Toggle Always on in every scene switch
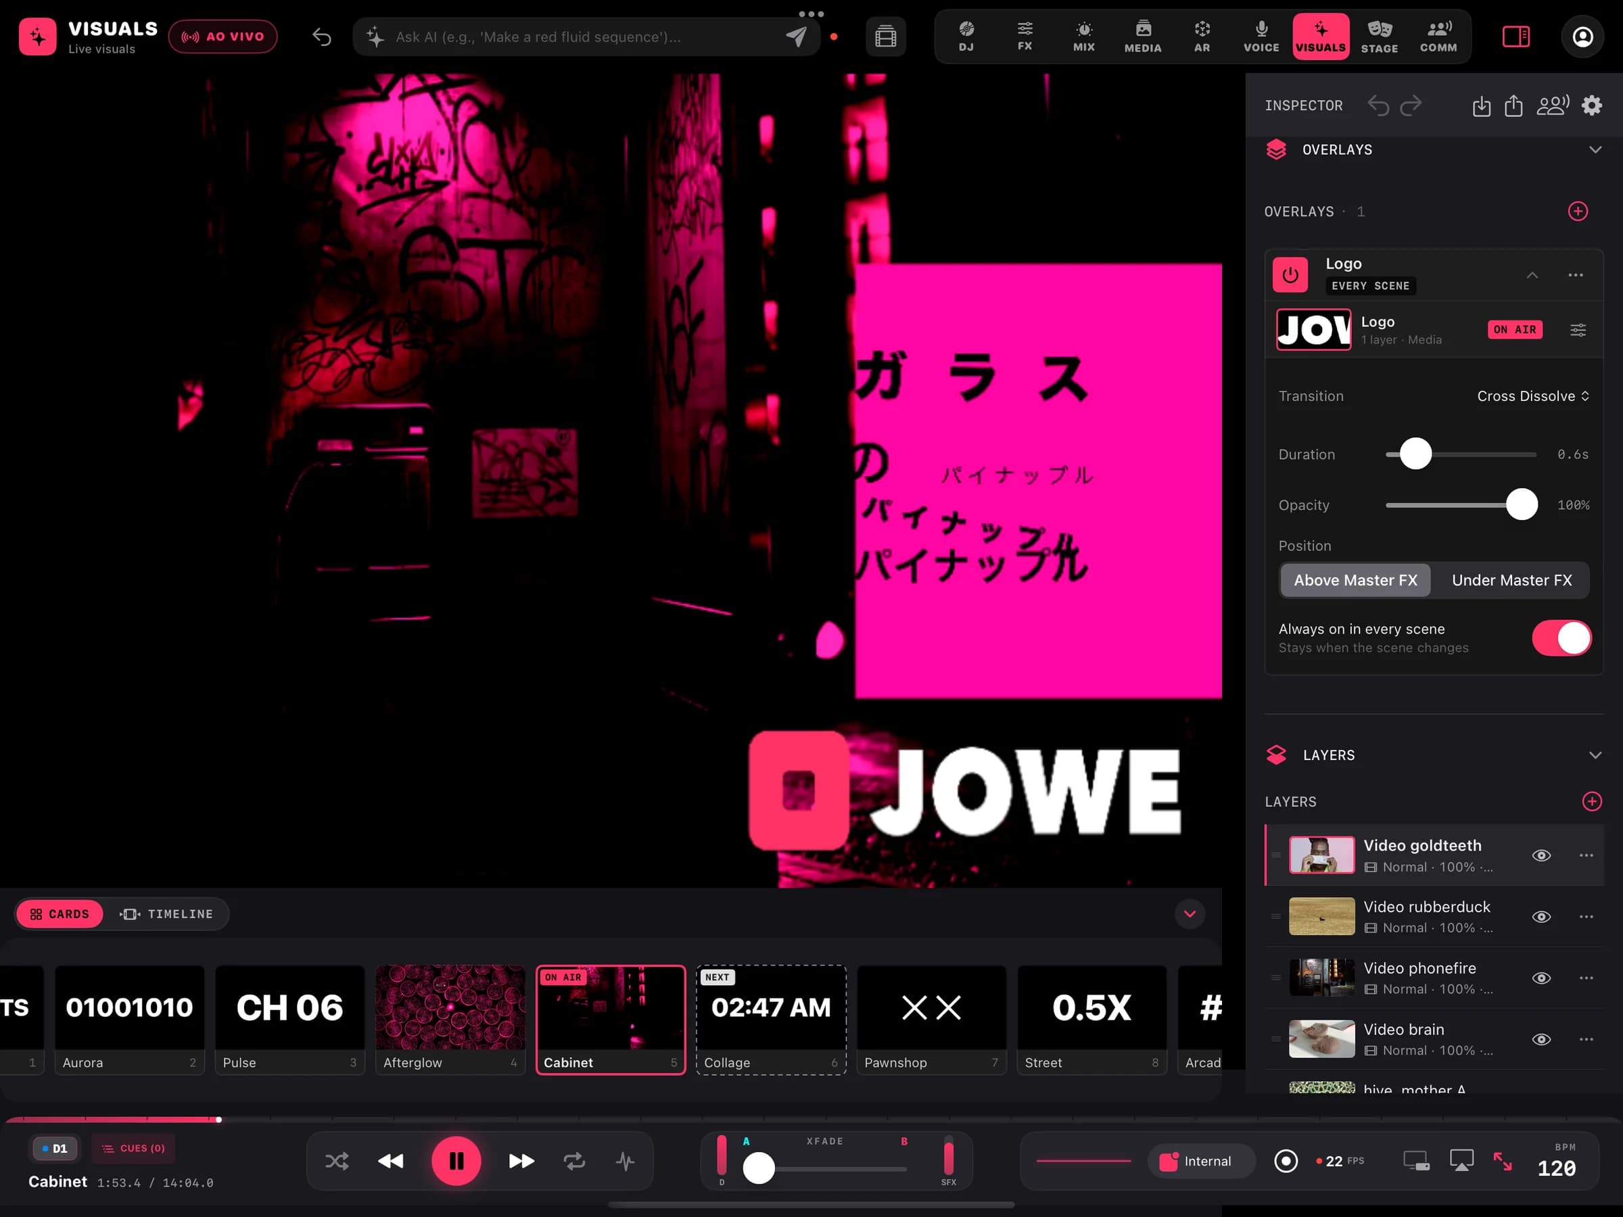The image size is (1623, 1217). pyautogui.click(x=1561, y=638)
